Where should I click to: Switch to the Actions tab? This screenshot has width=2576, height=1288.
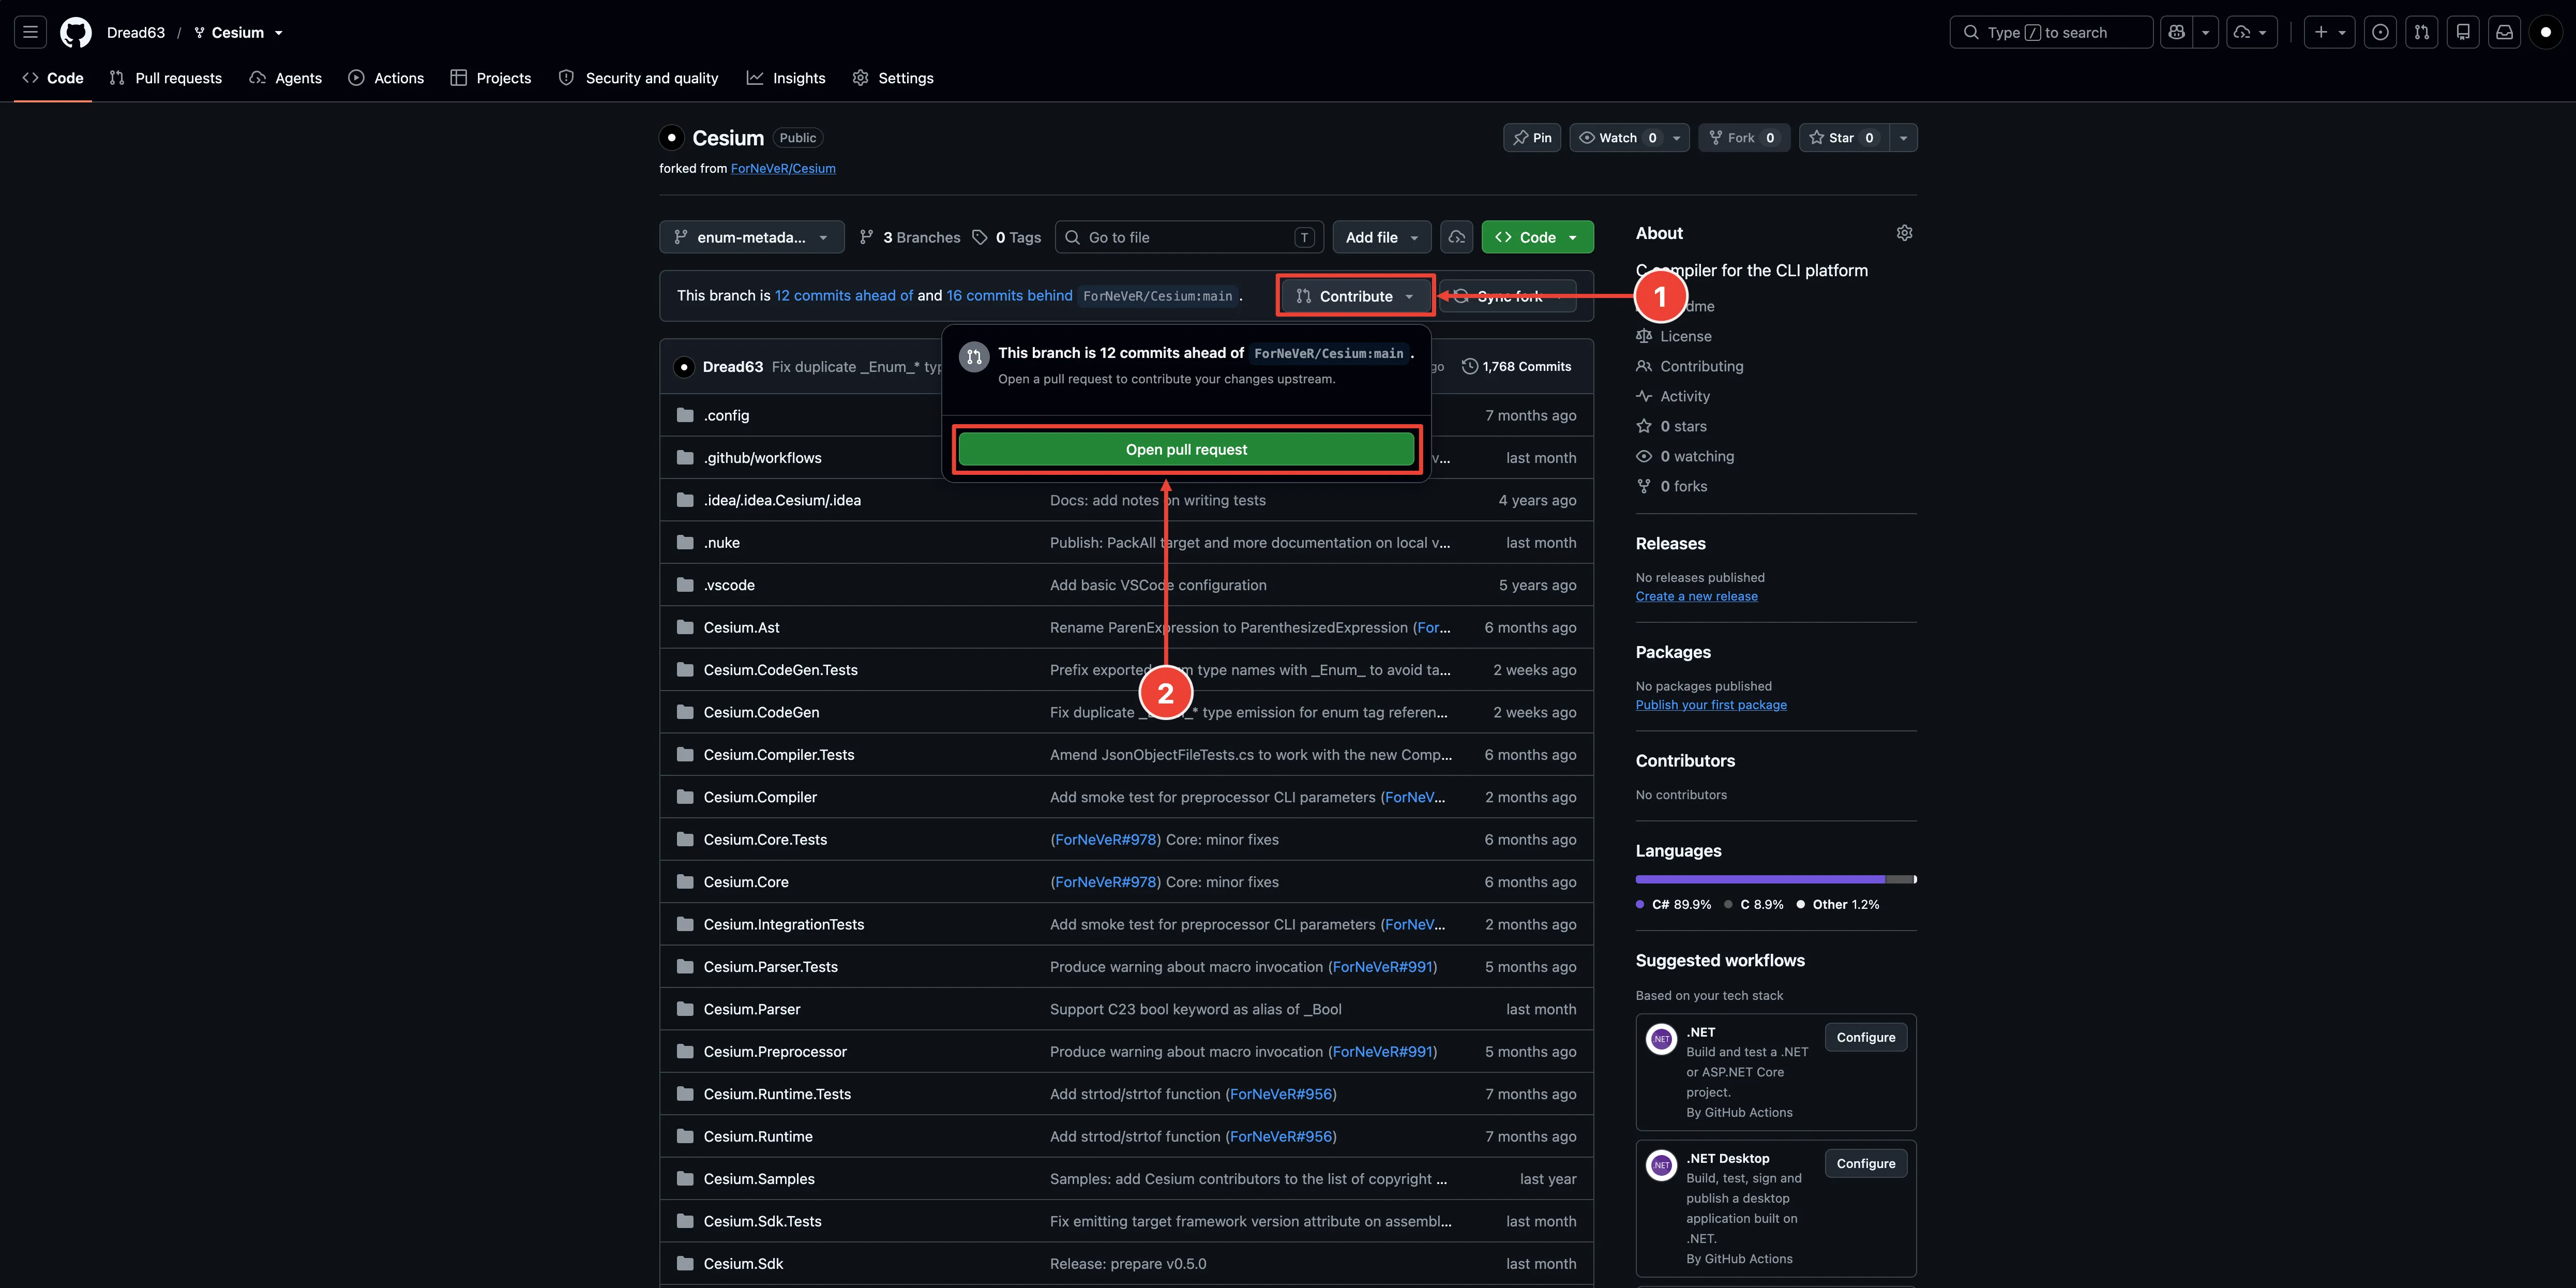click(386, 78)
